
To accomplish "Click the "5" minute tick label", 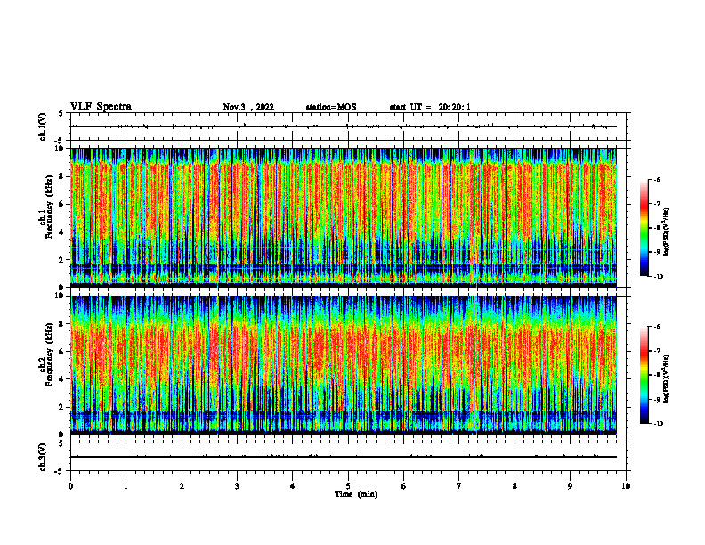I will 348,486.
